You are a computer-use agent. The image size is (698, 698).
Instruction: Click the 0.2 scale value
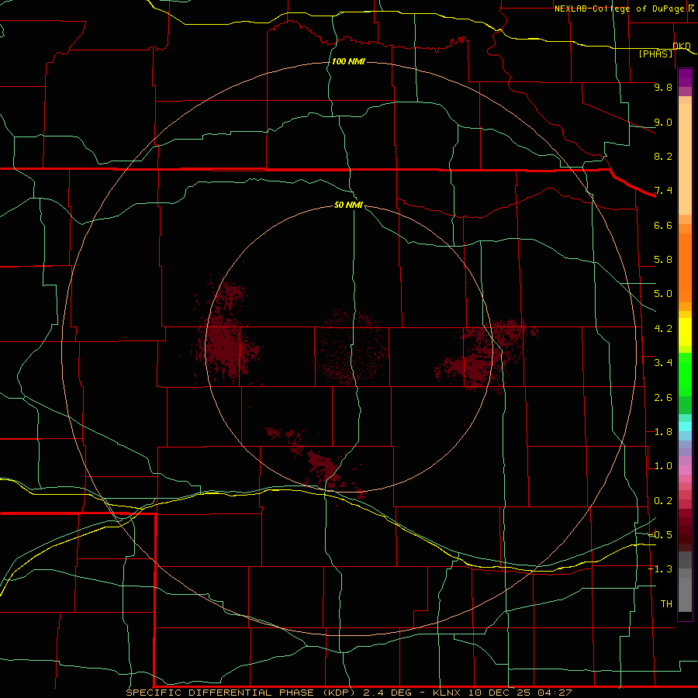pos(663,501)
